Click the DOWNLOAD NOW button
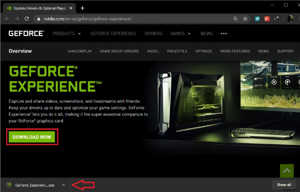Screen dimensions: 300x192 click(32, 137)
